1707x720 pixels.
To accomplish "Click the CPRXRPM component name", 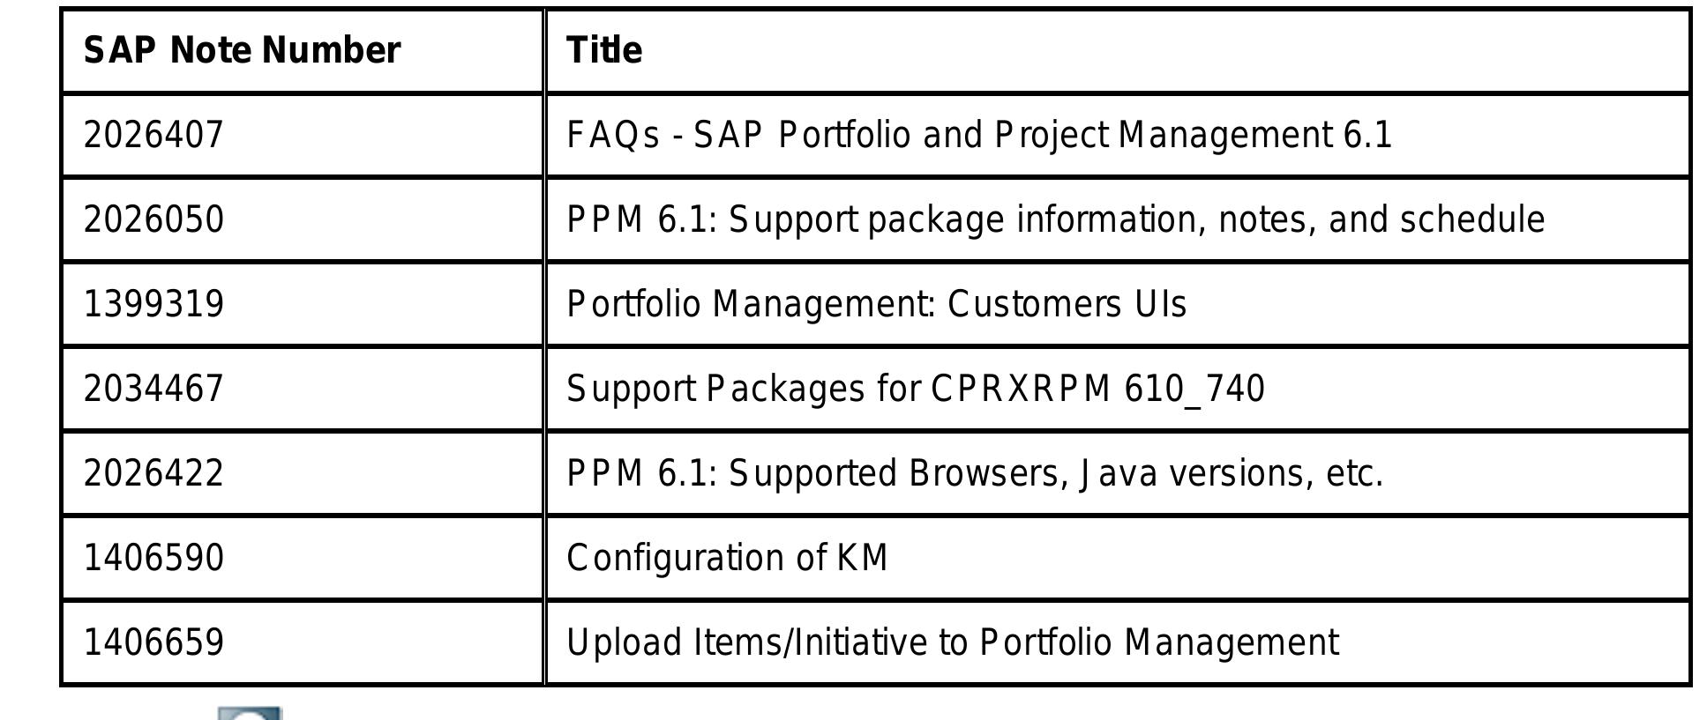I will (x=1020, y=389).
